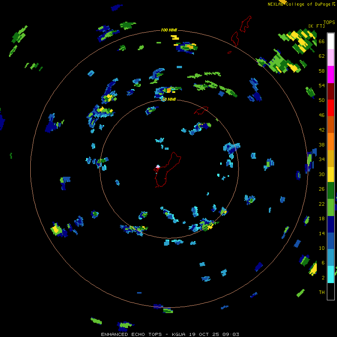Click legend value "42"
The width and height of the screenshot is (337, 337).
[x=322, y=130]
